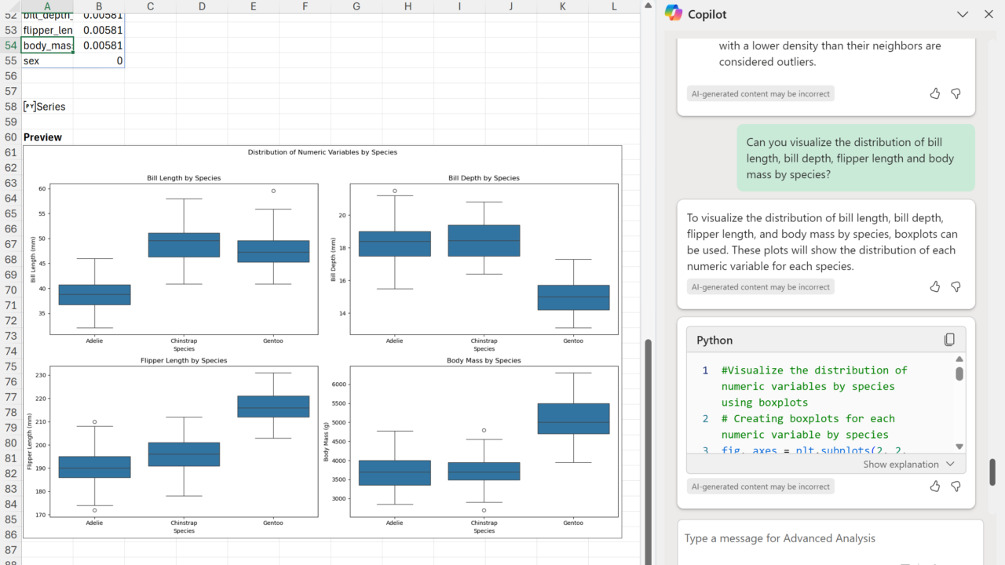Screen dimensions: 1005x565
Task: Close the Copilot pane
Action: click(989, 14)
